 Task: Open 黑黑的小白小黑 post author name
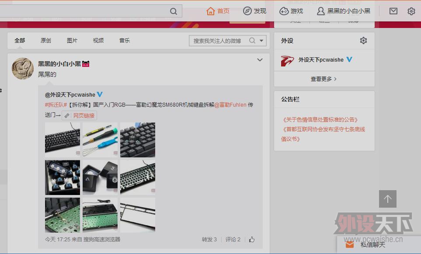pos(59,64)
